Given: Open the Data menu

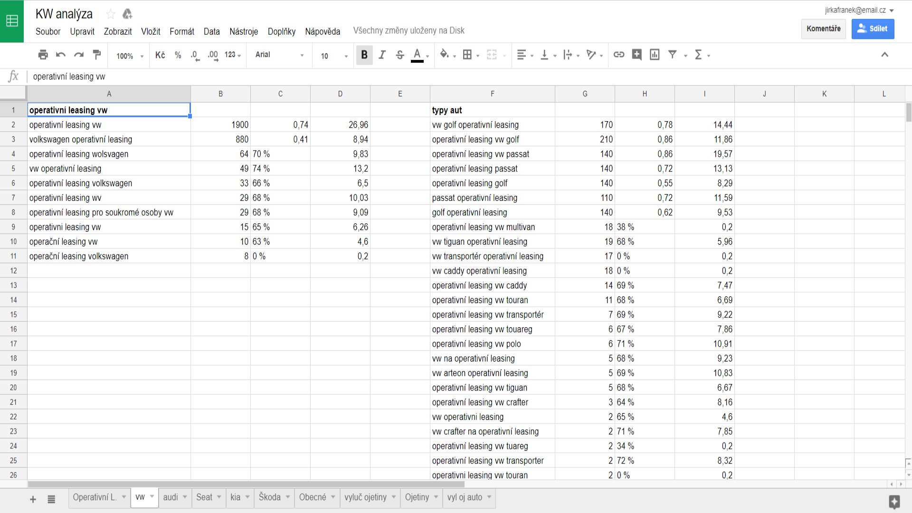Looking at the screenshot, I should tap(212, 31).
